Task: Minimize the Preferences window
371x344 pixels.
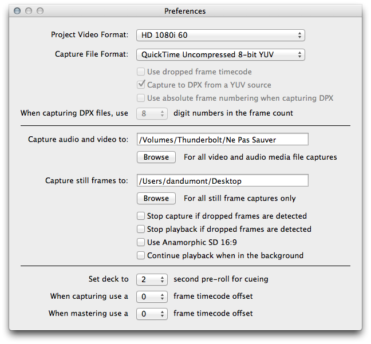Action: [29, 11]
